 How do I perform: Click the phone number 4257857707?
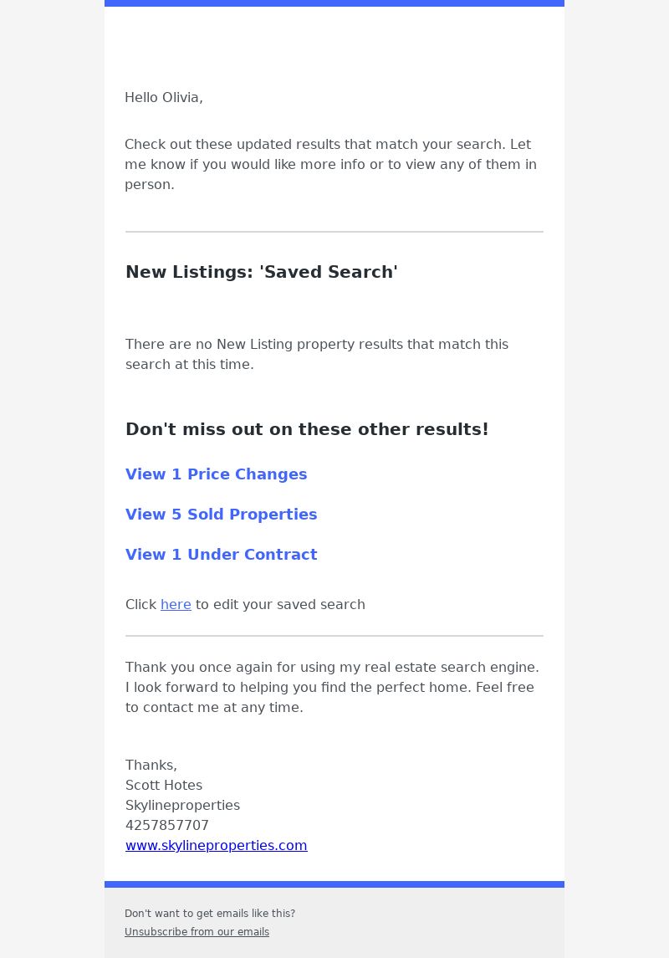click(x=166, y=826)
